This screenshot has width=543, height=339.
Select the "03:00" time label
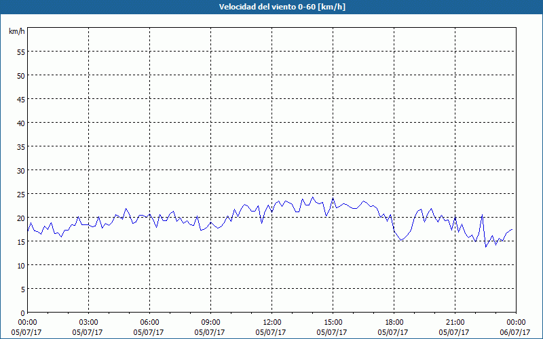tap(89, 323)
